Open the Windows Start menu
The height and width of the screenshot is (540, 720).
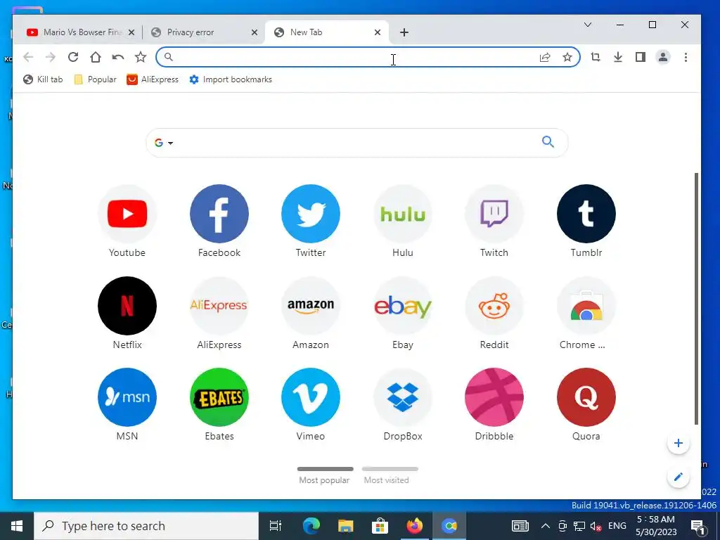(17, 526)
